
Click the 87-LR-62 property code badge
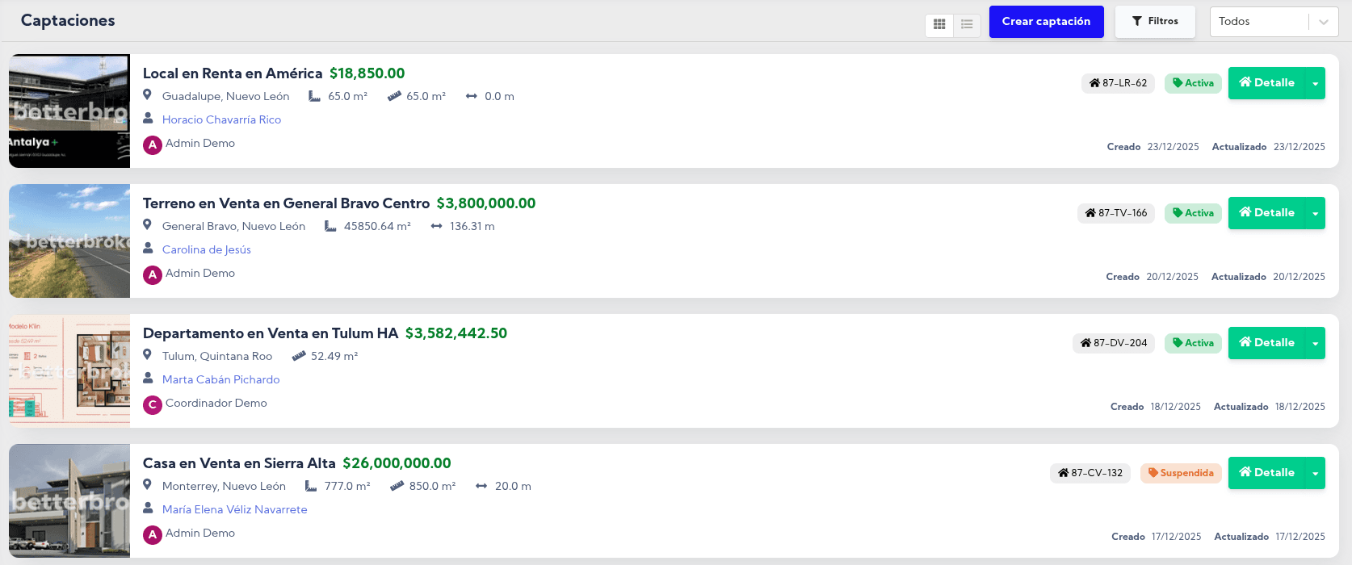1118,83
